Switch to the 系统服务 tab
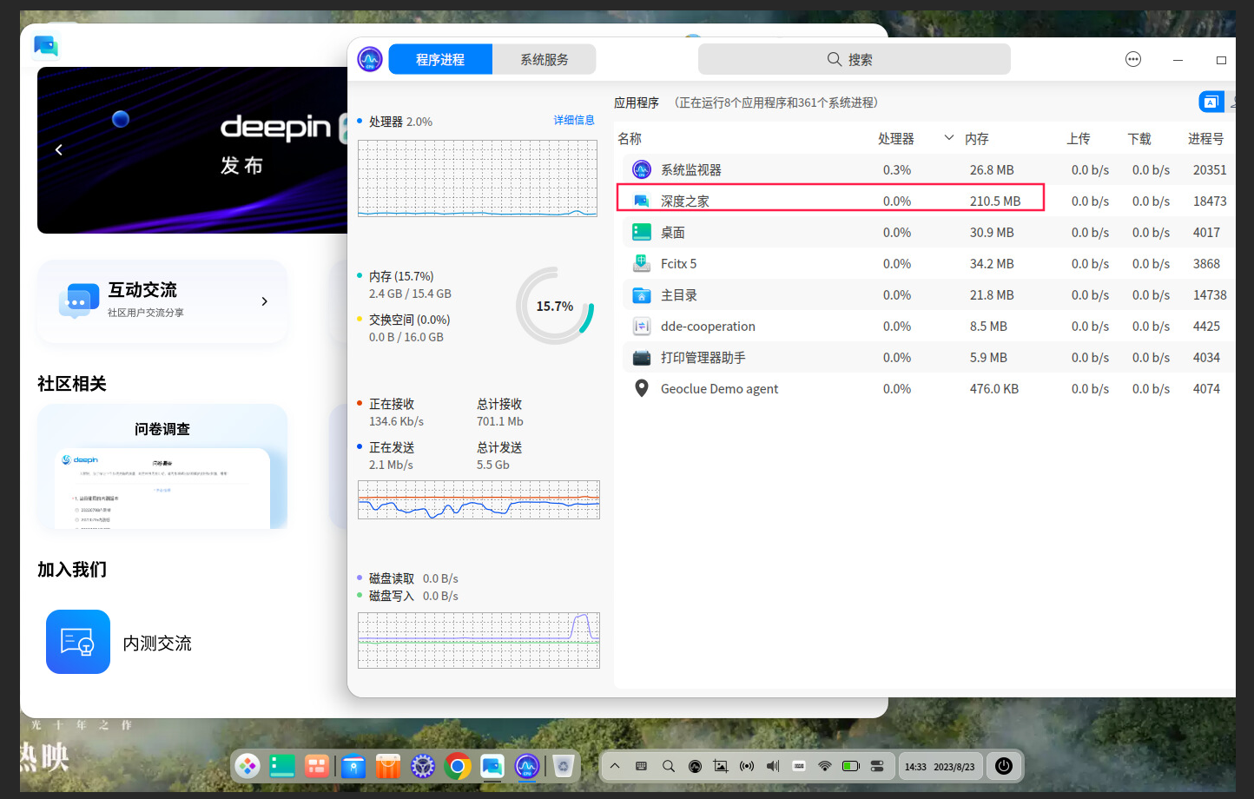 coord(544,59)
